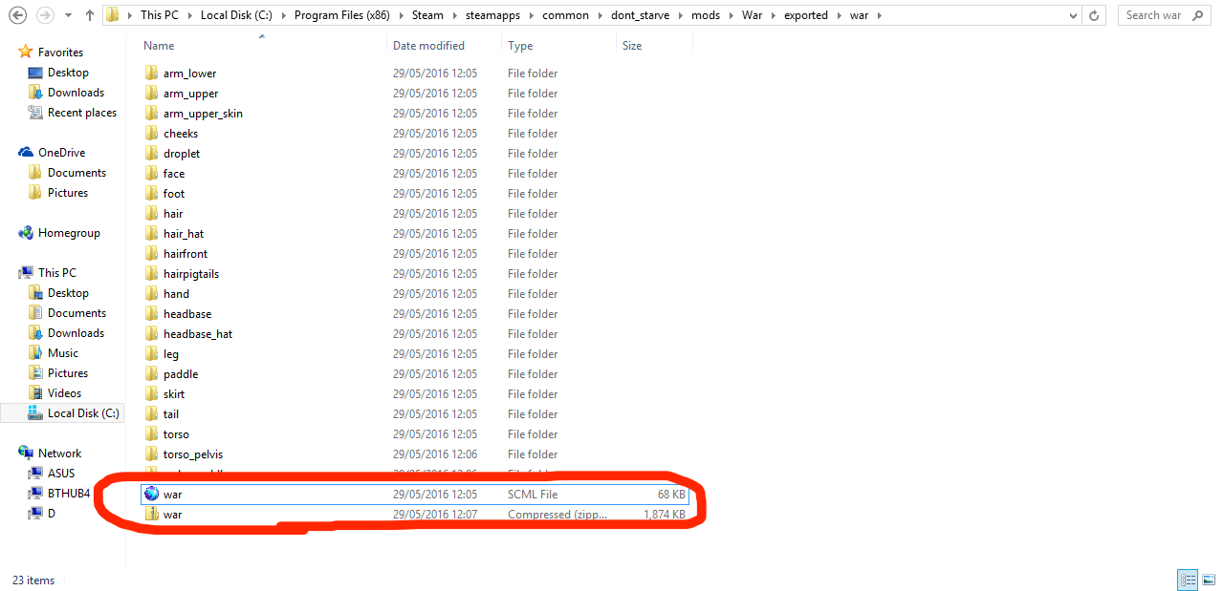Open the ASUS network computer
Viewport: 1223px width, 591px height.
coord(61,474)
